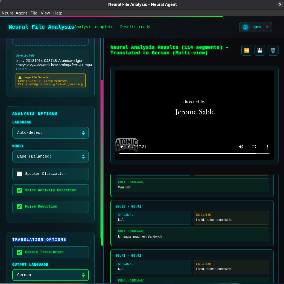Save results with the floppy disk icon

260,50
